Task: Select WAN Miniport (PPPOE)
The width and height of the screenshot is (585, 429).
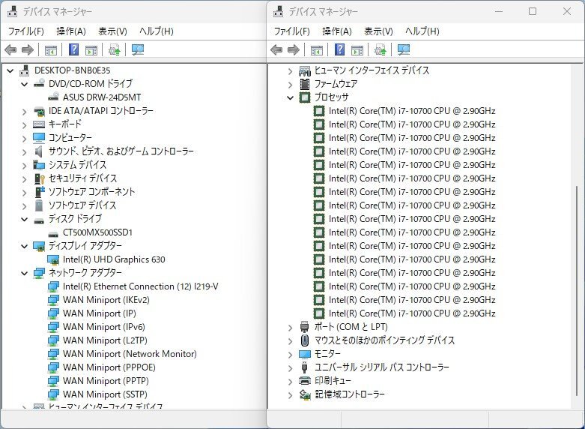Action: point(109,367)
